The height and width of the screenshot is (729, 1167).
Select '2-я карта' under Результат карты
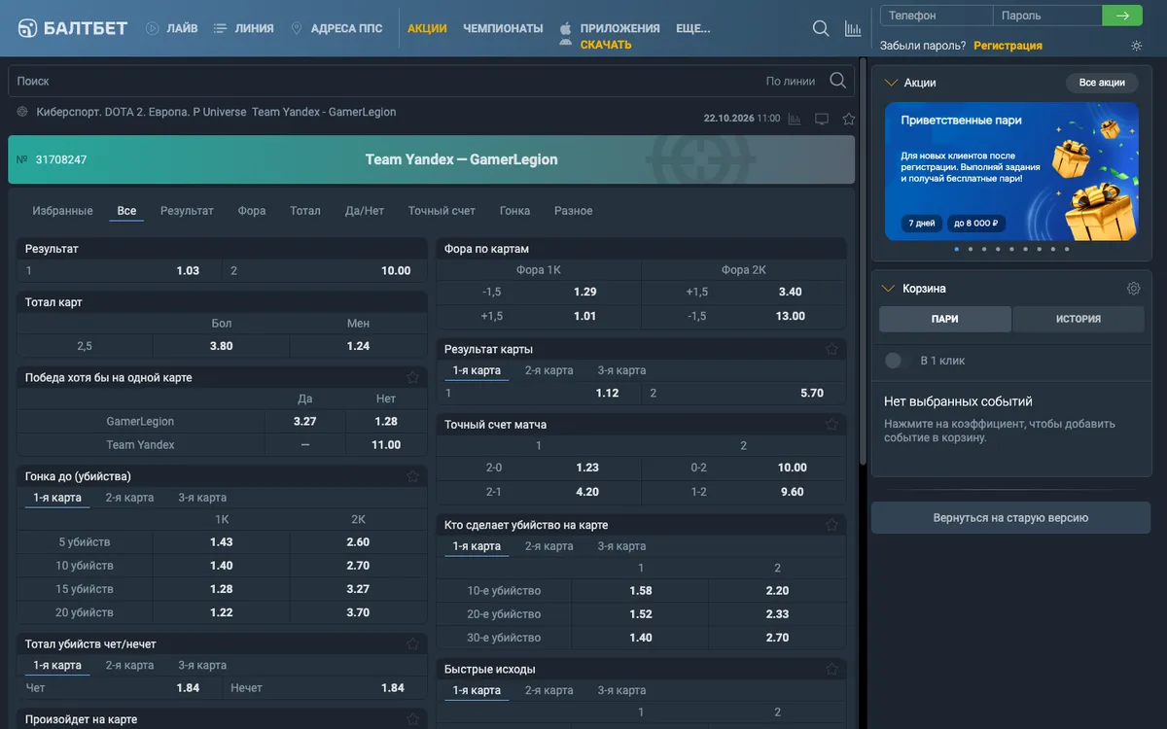point(549,370)
